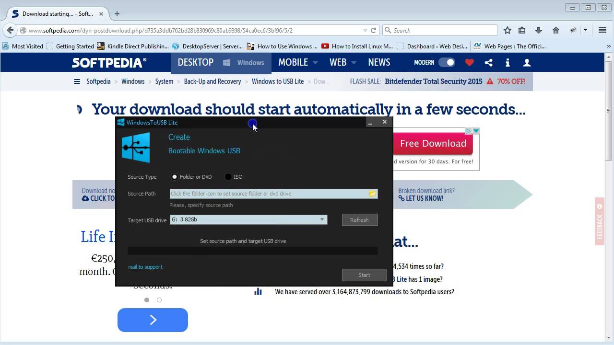Click the Softpedia user account icon
The width and height of the screenshot is (614, 345).
point(527,63)
